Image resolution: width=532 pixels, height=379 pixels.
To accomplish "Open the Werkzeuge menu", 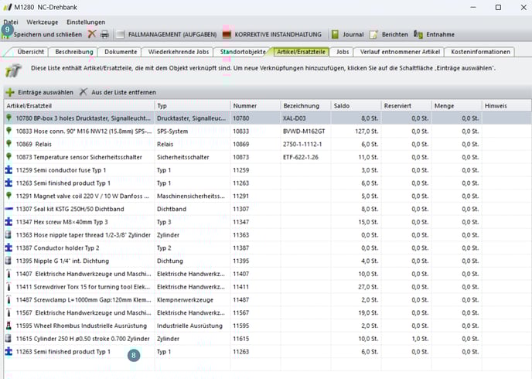I will pos(42,22).
